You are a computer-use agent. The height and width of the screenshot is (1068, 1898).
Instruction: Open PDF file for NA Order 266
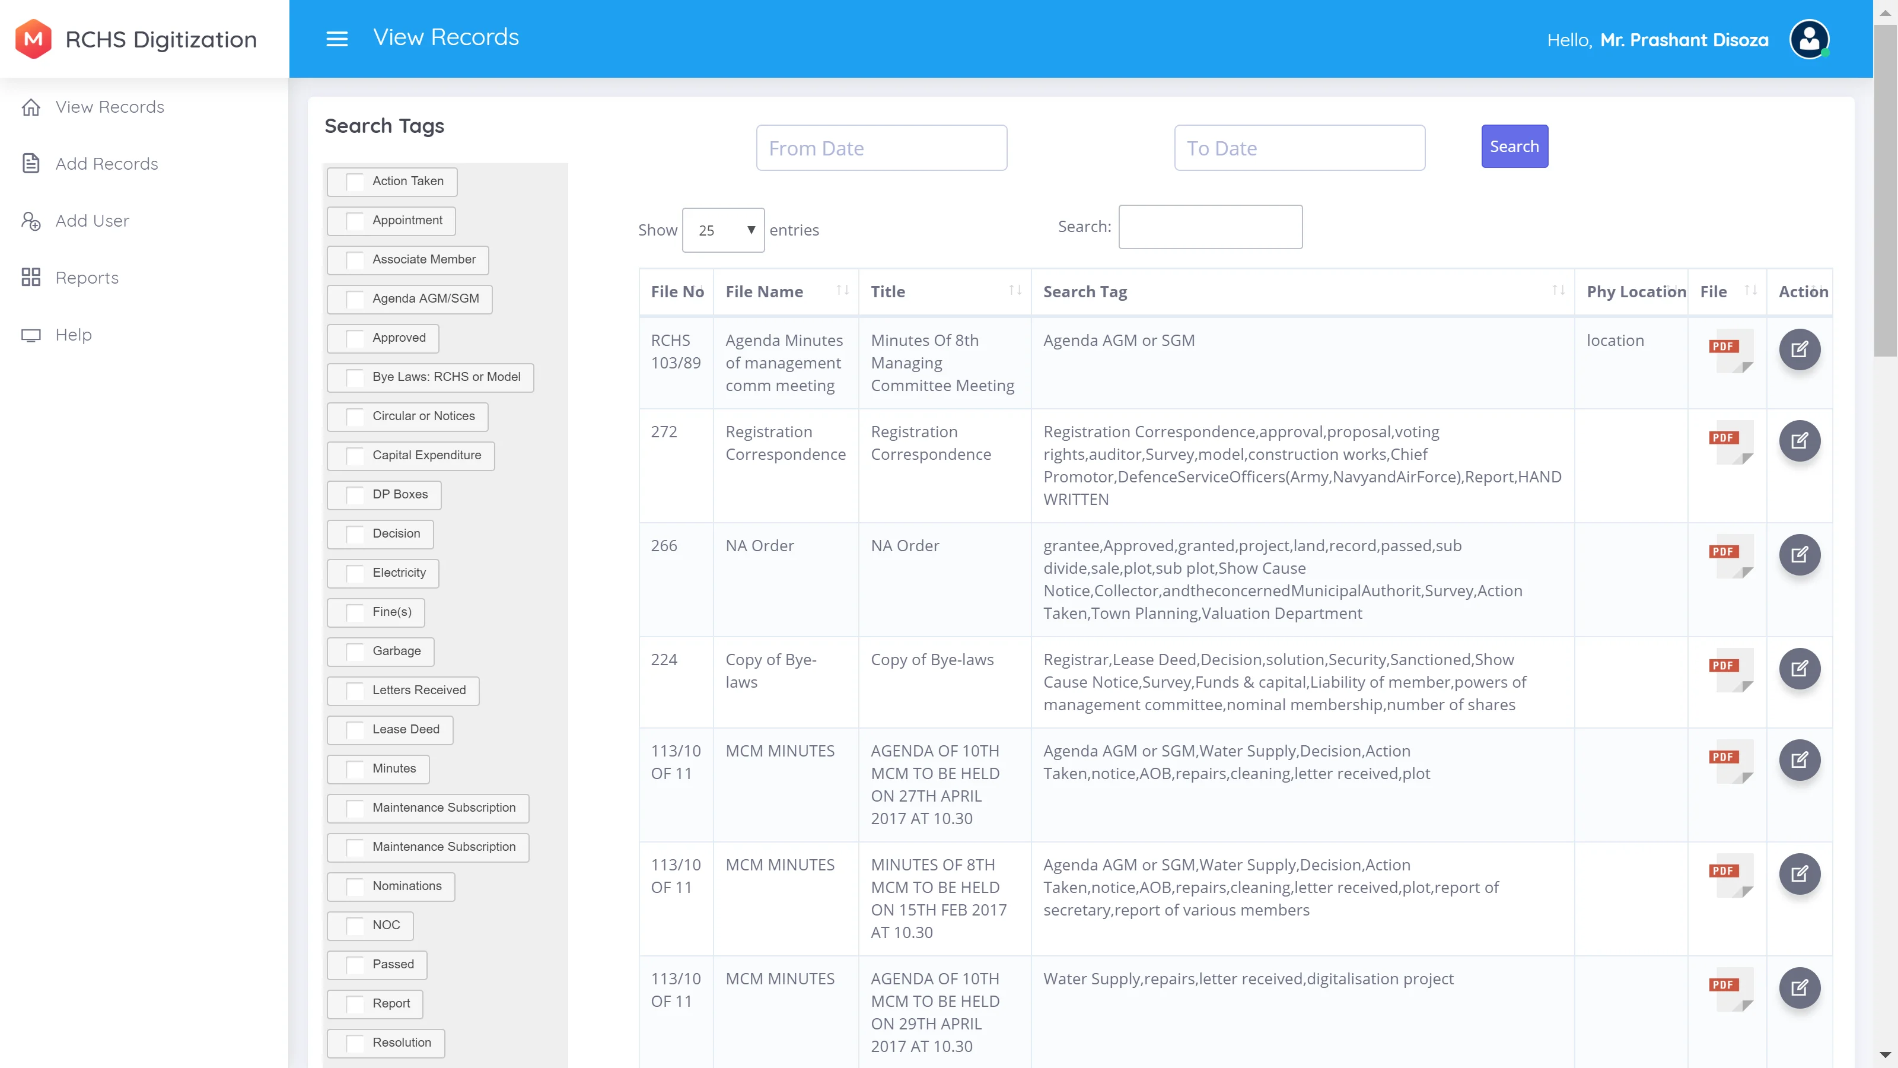click(1730, 557)
